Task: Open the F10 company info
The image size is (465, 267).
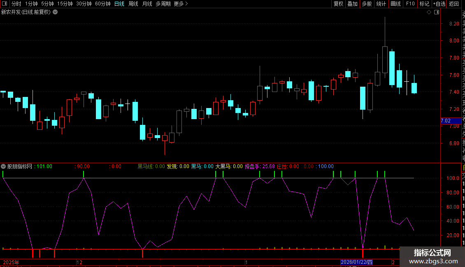Action: (410, 4)
